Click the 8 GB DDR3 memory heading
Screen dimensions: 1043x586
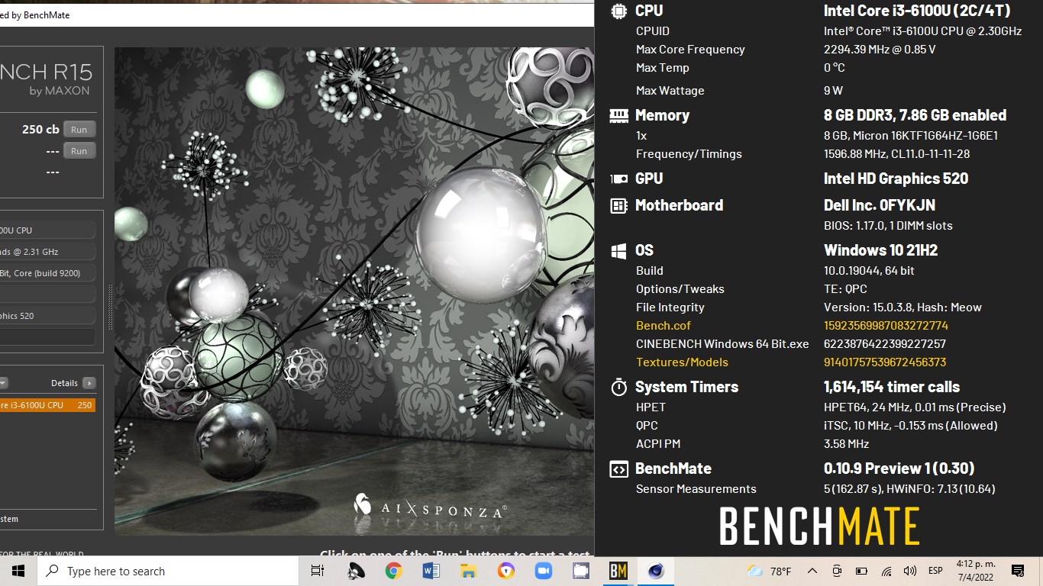point(915,115)
